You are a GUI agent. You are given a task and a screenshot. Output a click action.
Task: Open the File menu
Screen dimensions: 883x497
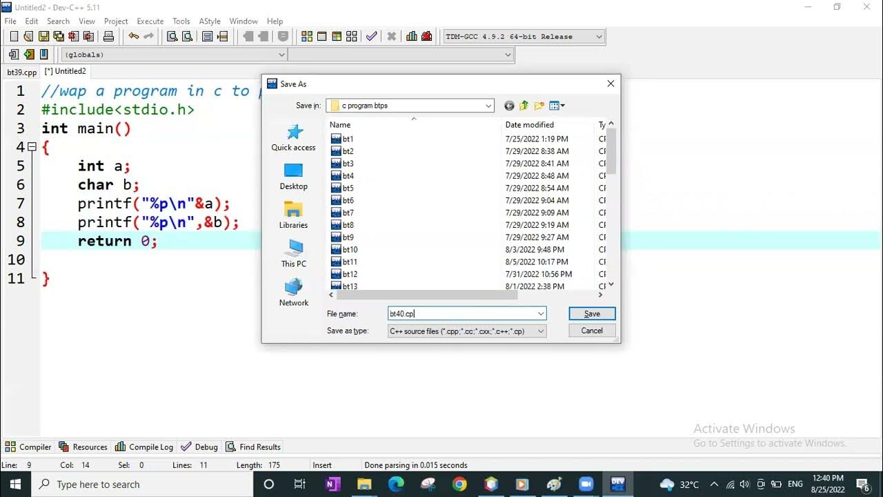click(x=10, y=21)
